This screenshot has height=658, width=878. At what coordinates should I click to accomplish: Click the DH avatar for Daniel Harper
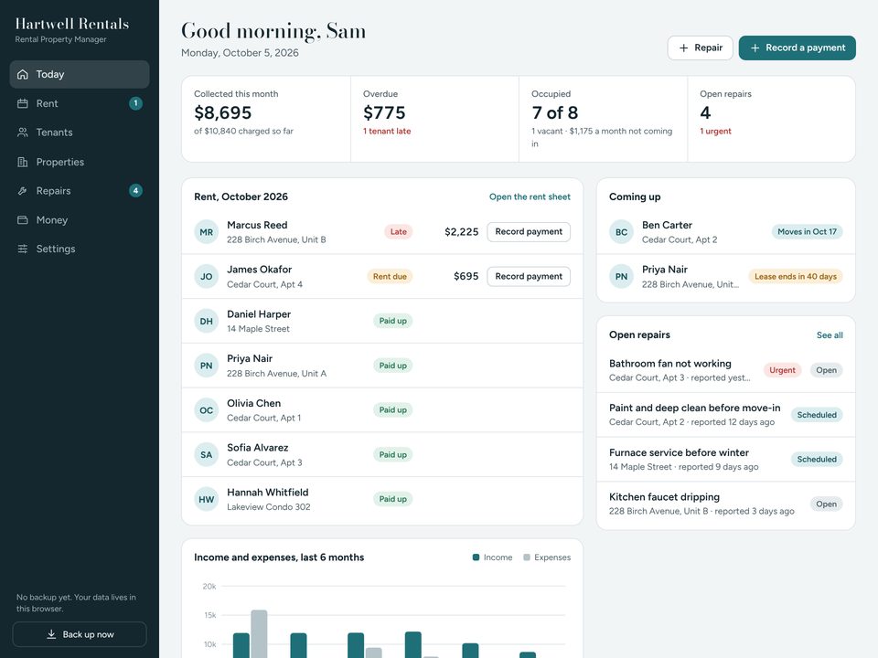click(x=206, y=321)
